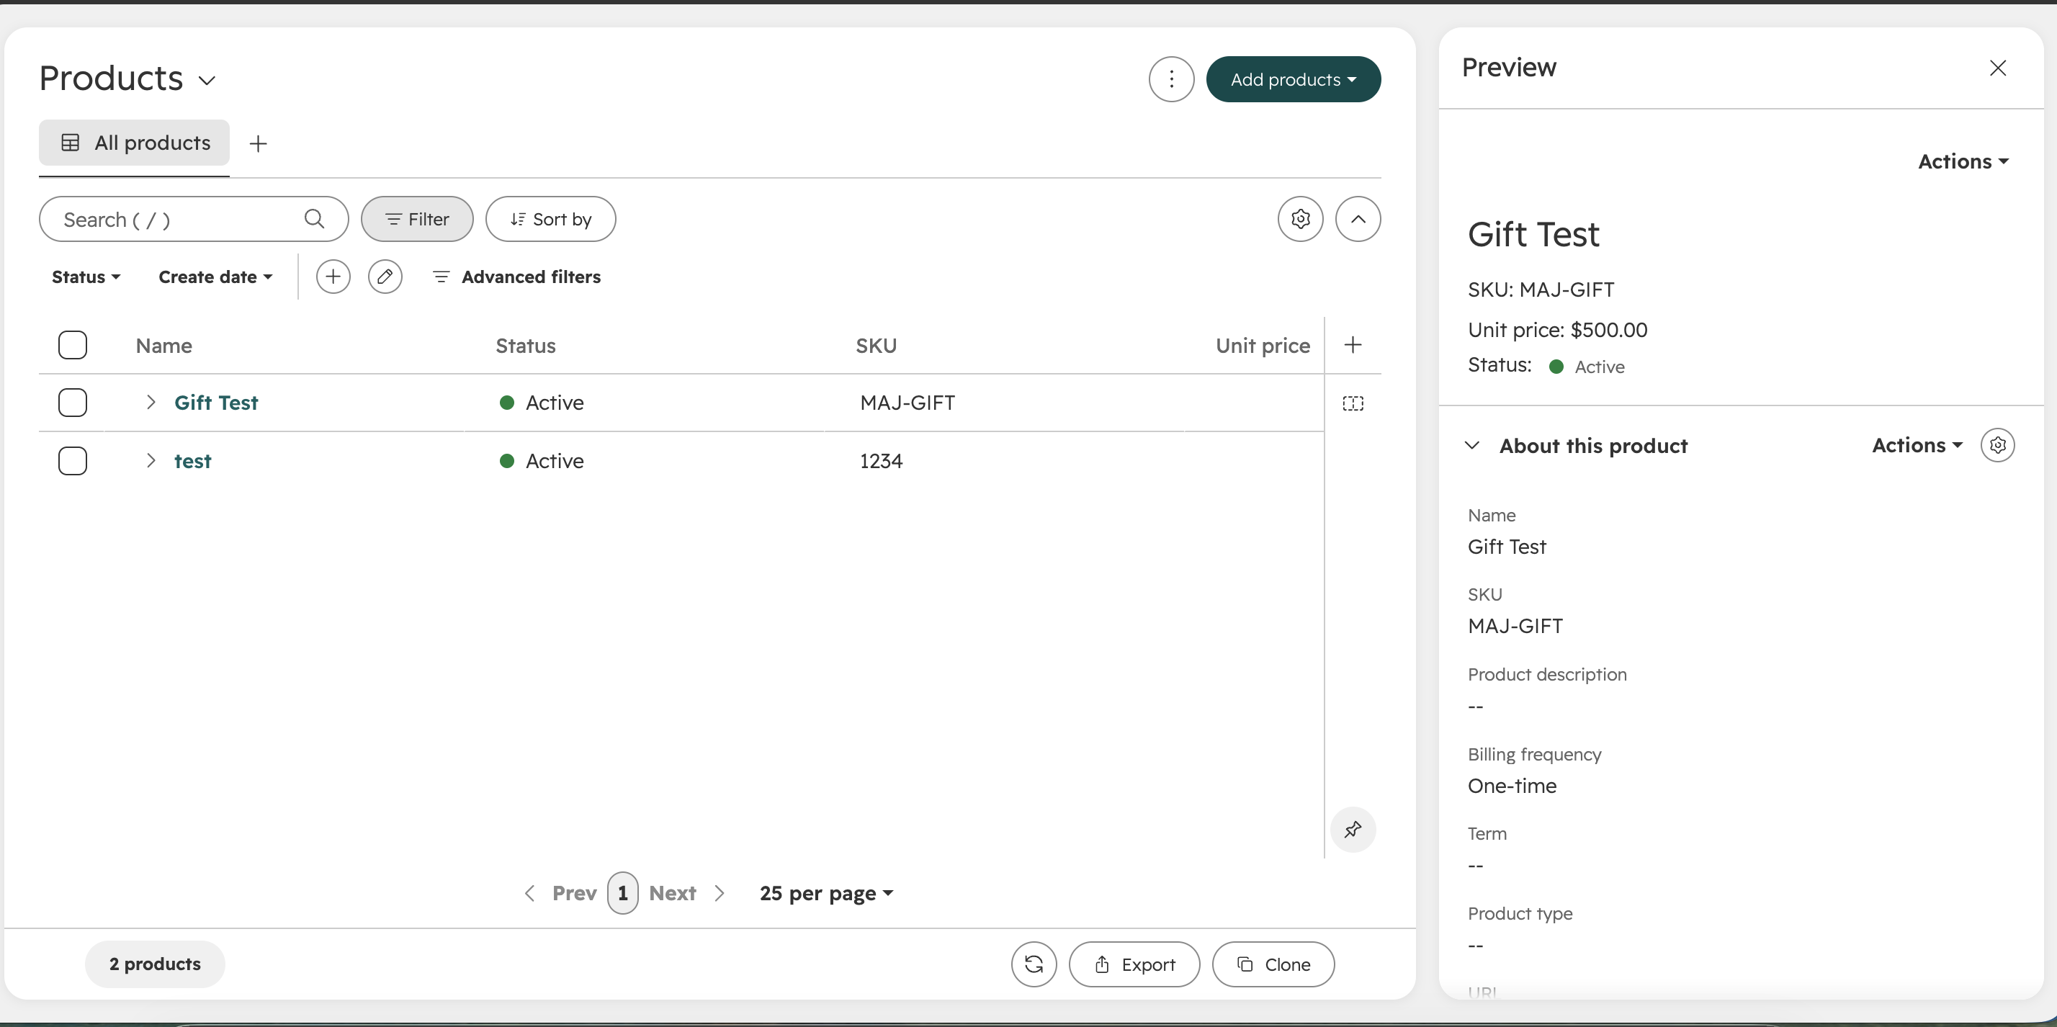Click in the Search input field
Image resolution: width=2057 pixels, height=1027 pixels.
[193, 219]
